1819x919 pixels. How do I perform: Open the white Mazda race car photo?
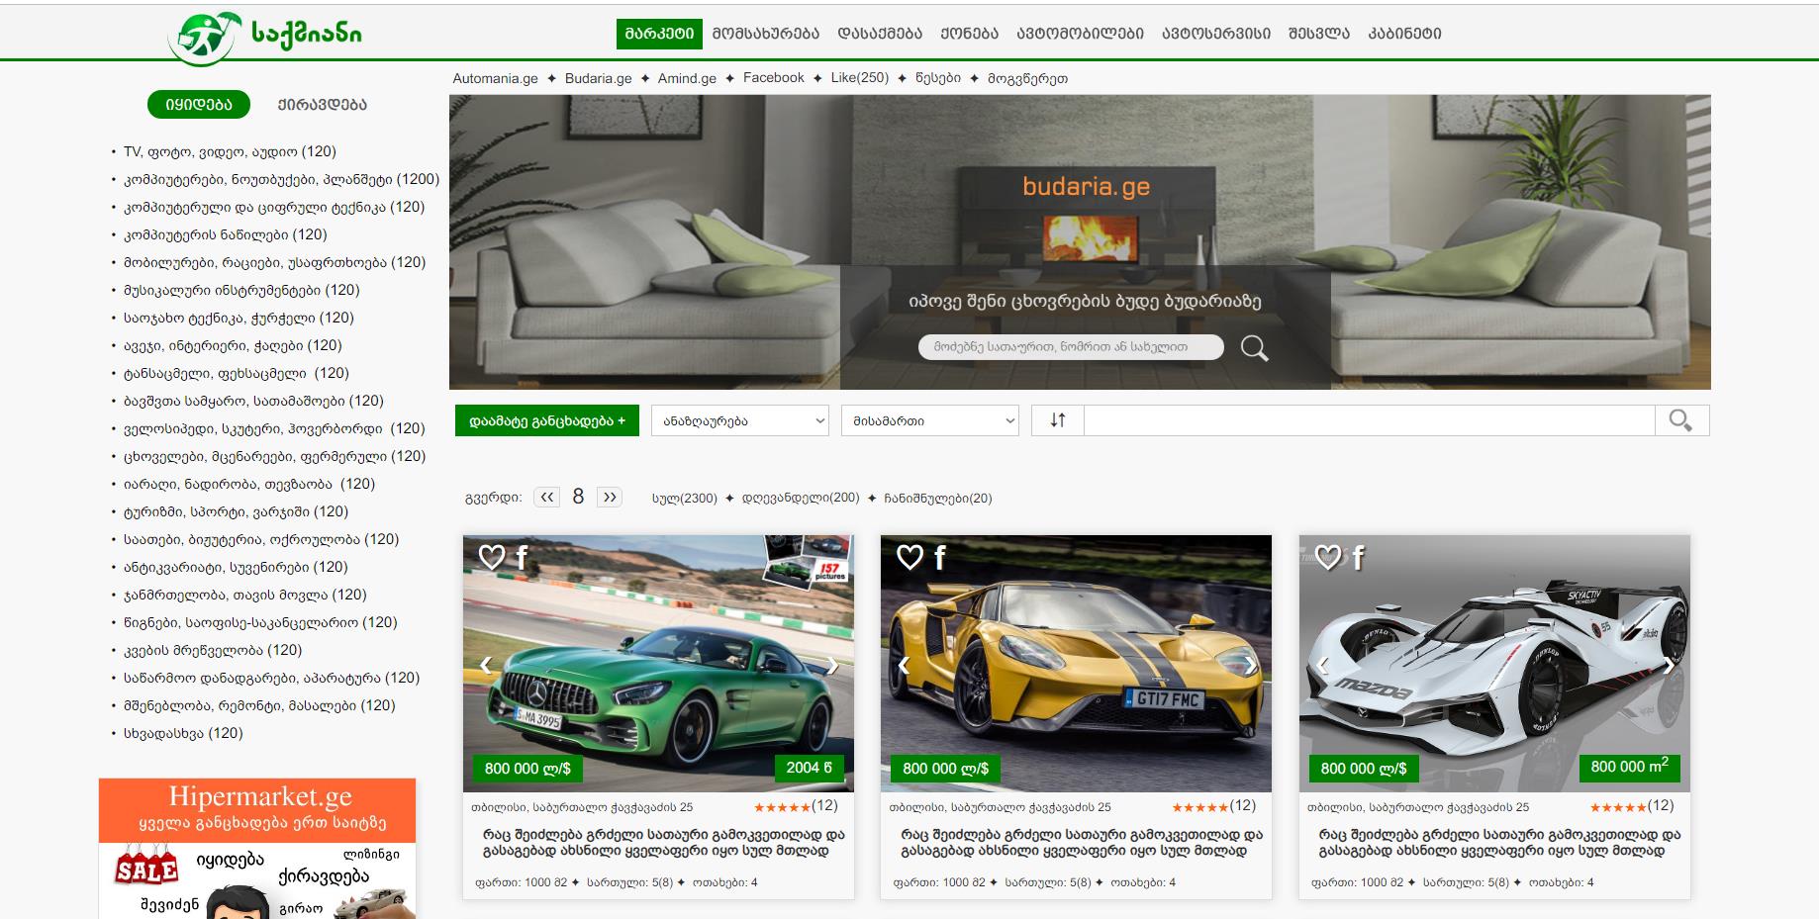(1494, 663)
